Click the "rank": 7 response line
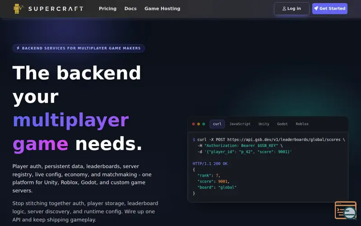Viewport: 361px width, 226px height. (x=208, y=175)
